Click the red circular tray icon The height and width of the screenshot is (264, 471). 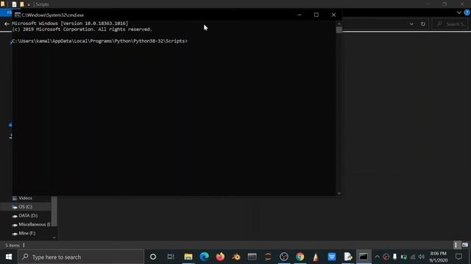[386, 257]
